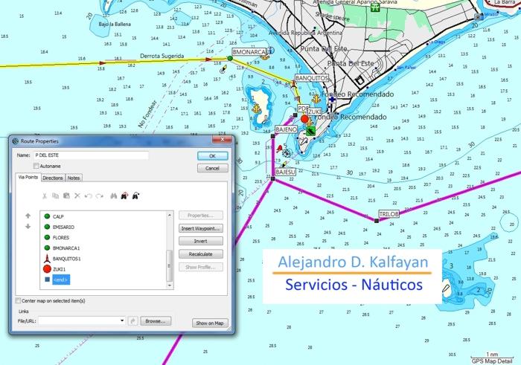
Task: Click the Recalculate button
Action: [201, 254]
